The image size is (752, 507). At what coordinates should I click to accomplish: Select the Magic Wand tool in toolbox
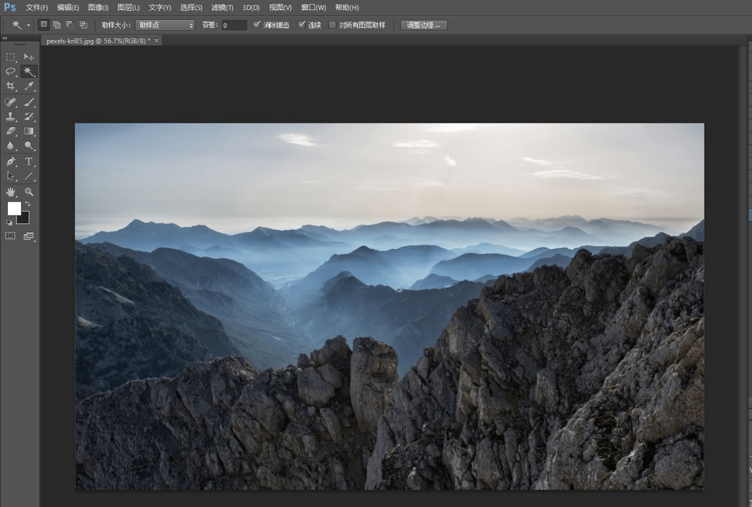(x=29, y=72)
